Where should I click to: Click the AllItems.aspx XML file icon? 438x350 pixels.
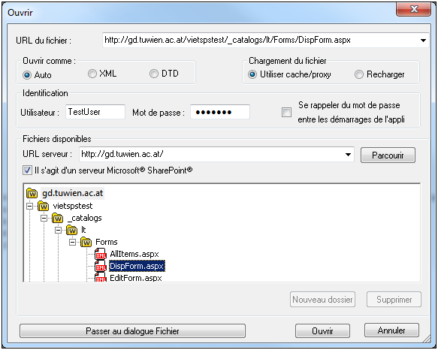pos(101,254)
